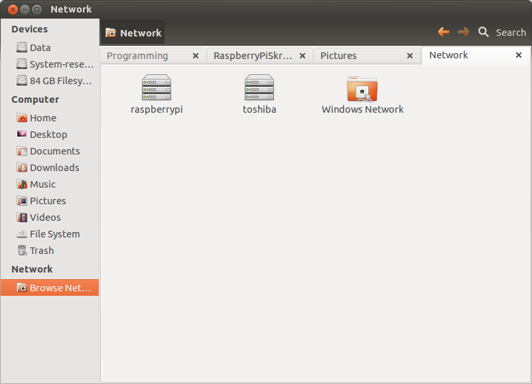Switch to the RaspberryPiSkr... tab
Image resolution: width=532 pixels, height=384 pixels.
pyautogui.click(x=253, y=56)
